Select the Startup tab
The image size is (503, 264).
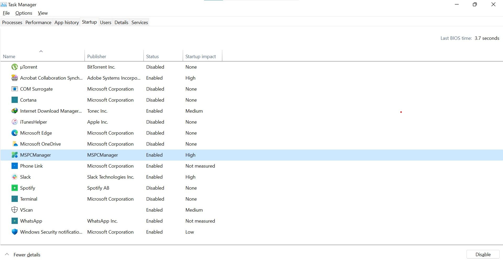89,22
